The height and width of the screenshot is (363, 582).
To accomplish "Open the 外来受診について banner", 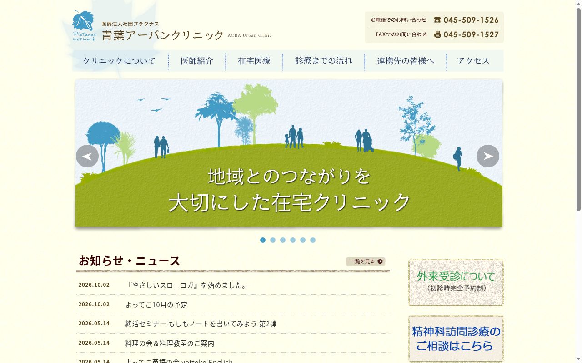I will (456, 283).
